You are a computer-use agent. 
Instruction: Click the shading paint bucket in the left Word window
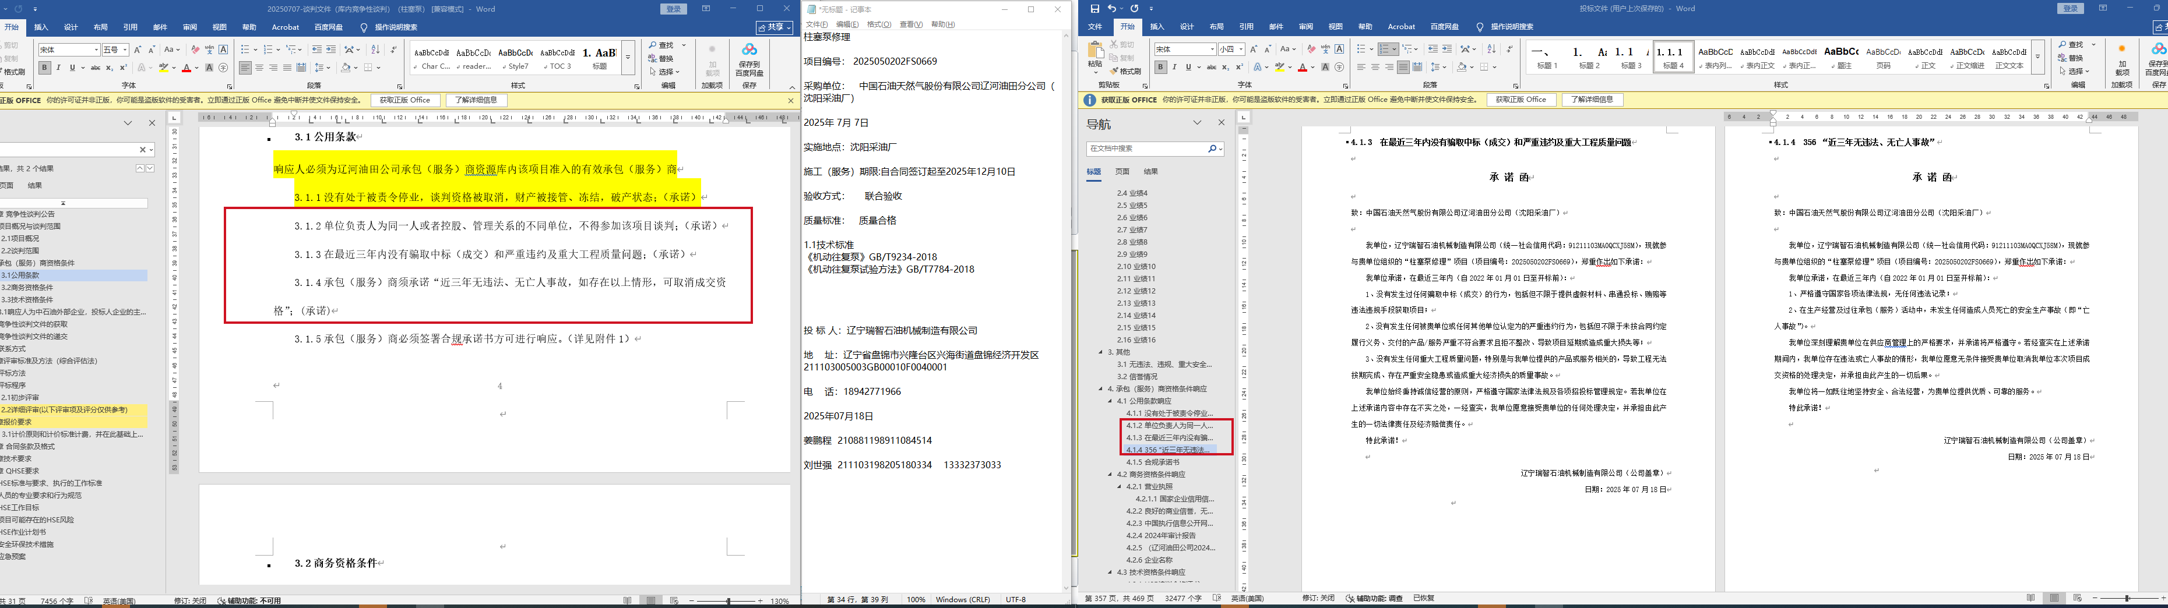(x=346, y=68)
